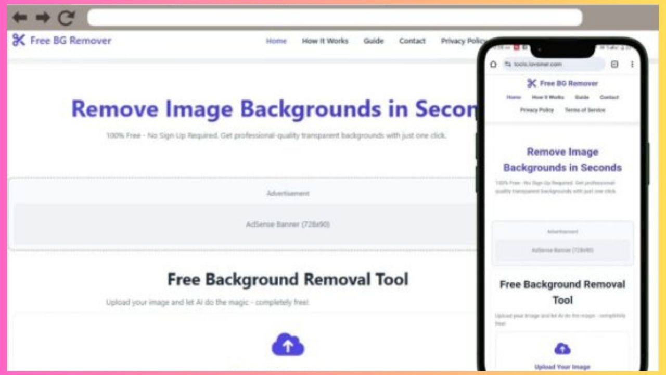666x375 pixels.
Task: Click the scissors logo on the mobile site header
Action: [532, 83]
